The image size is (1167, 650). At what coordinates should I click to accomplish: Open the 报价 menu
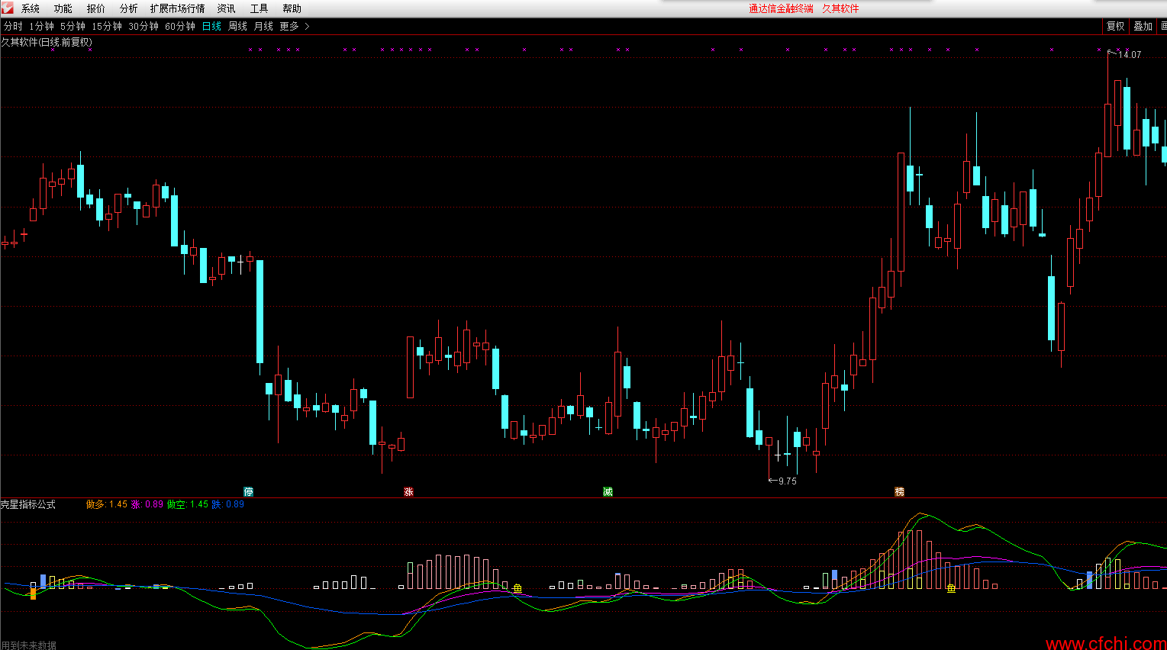coord(96,8)
